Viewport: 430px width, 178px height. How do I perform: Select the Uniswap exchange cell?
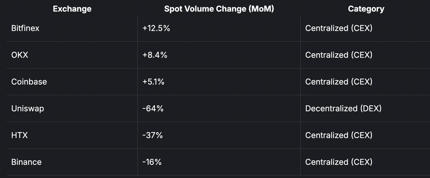28,109
